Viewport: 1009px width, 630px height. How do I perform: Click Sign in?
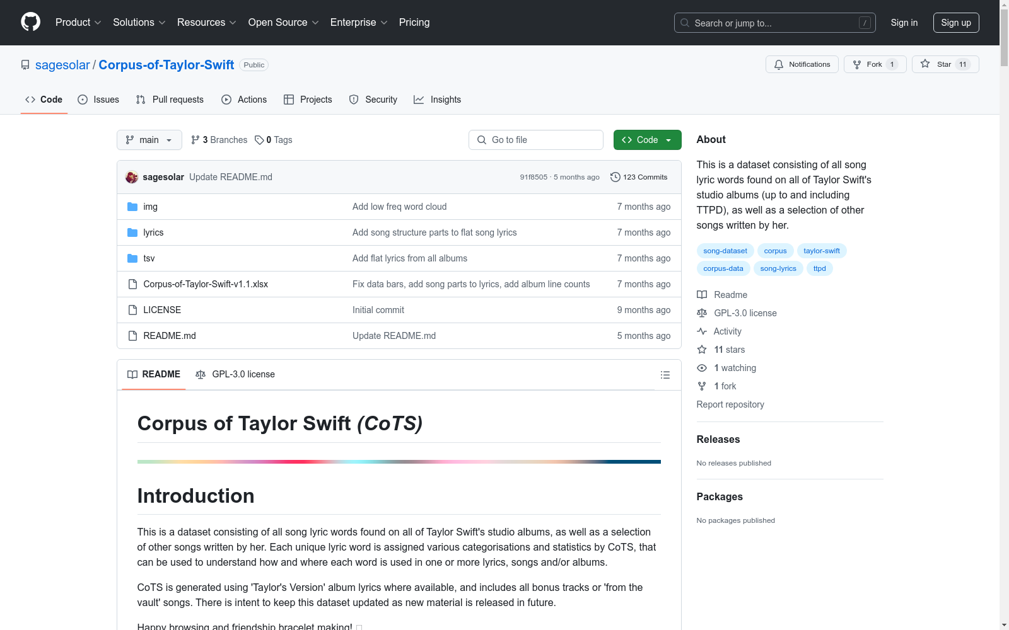[x=904, y=23]
